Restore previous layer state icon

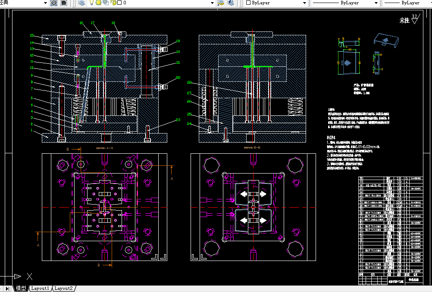point(231,3)
